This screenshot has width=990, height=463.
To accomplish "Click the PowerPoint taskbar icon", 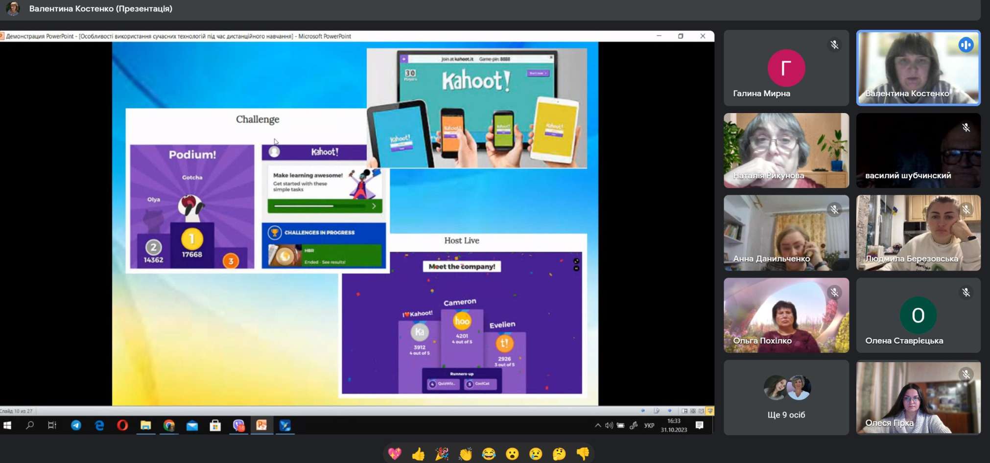I will pos(262,425).
